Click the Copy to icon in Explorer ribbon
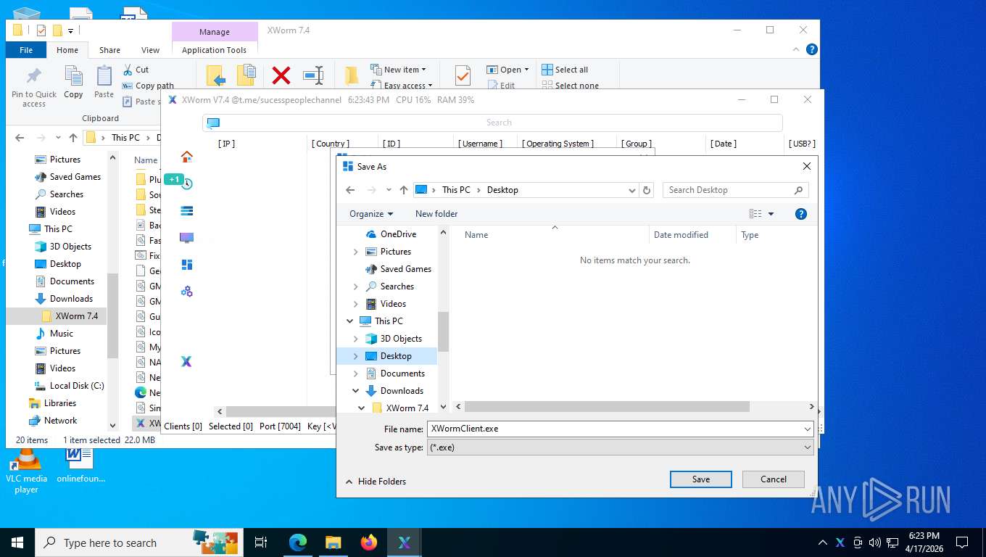Image resolution: width=986 pixels, height=557 pixels. point(246,75)
